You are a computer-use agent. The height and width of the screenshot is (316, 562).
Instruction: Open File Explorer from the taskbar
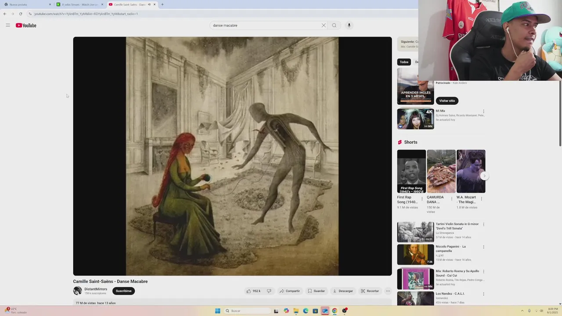click(x=296, y=311)
